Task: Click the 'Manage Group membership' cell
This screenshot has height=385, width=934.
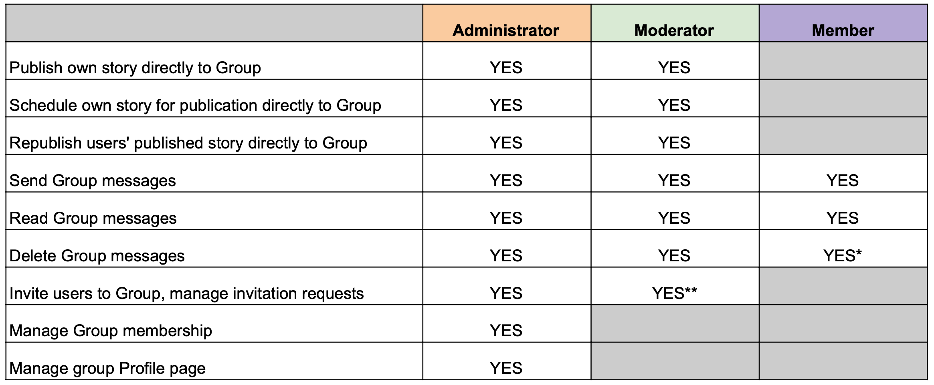Action: 214,323
